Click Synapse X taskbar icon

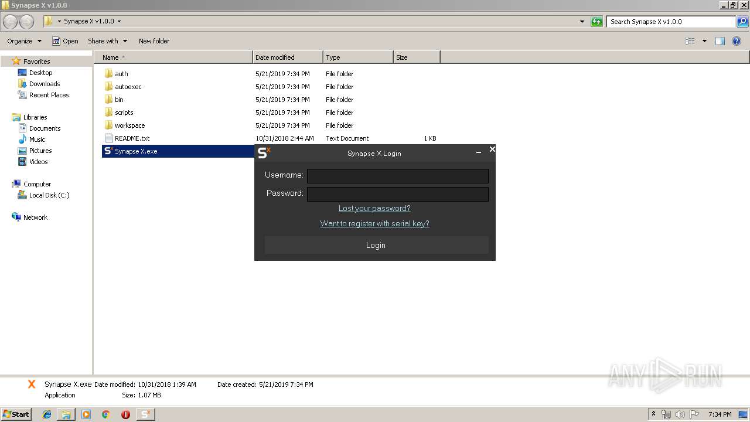(145, 414)
